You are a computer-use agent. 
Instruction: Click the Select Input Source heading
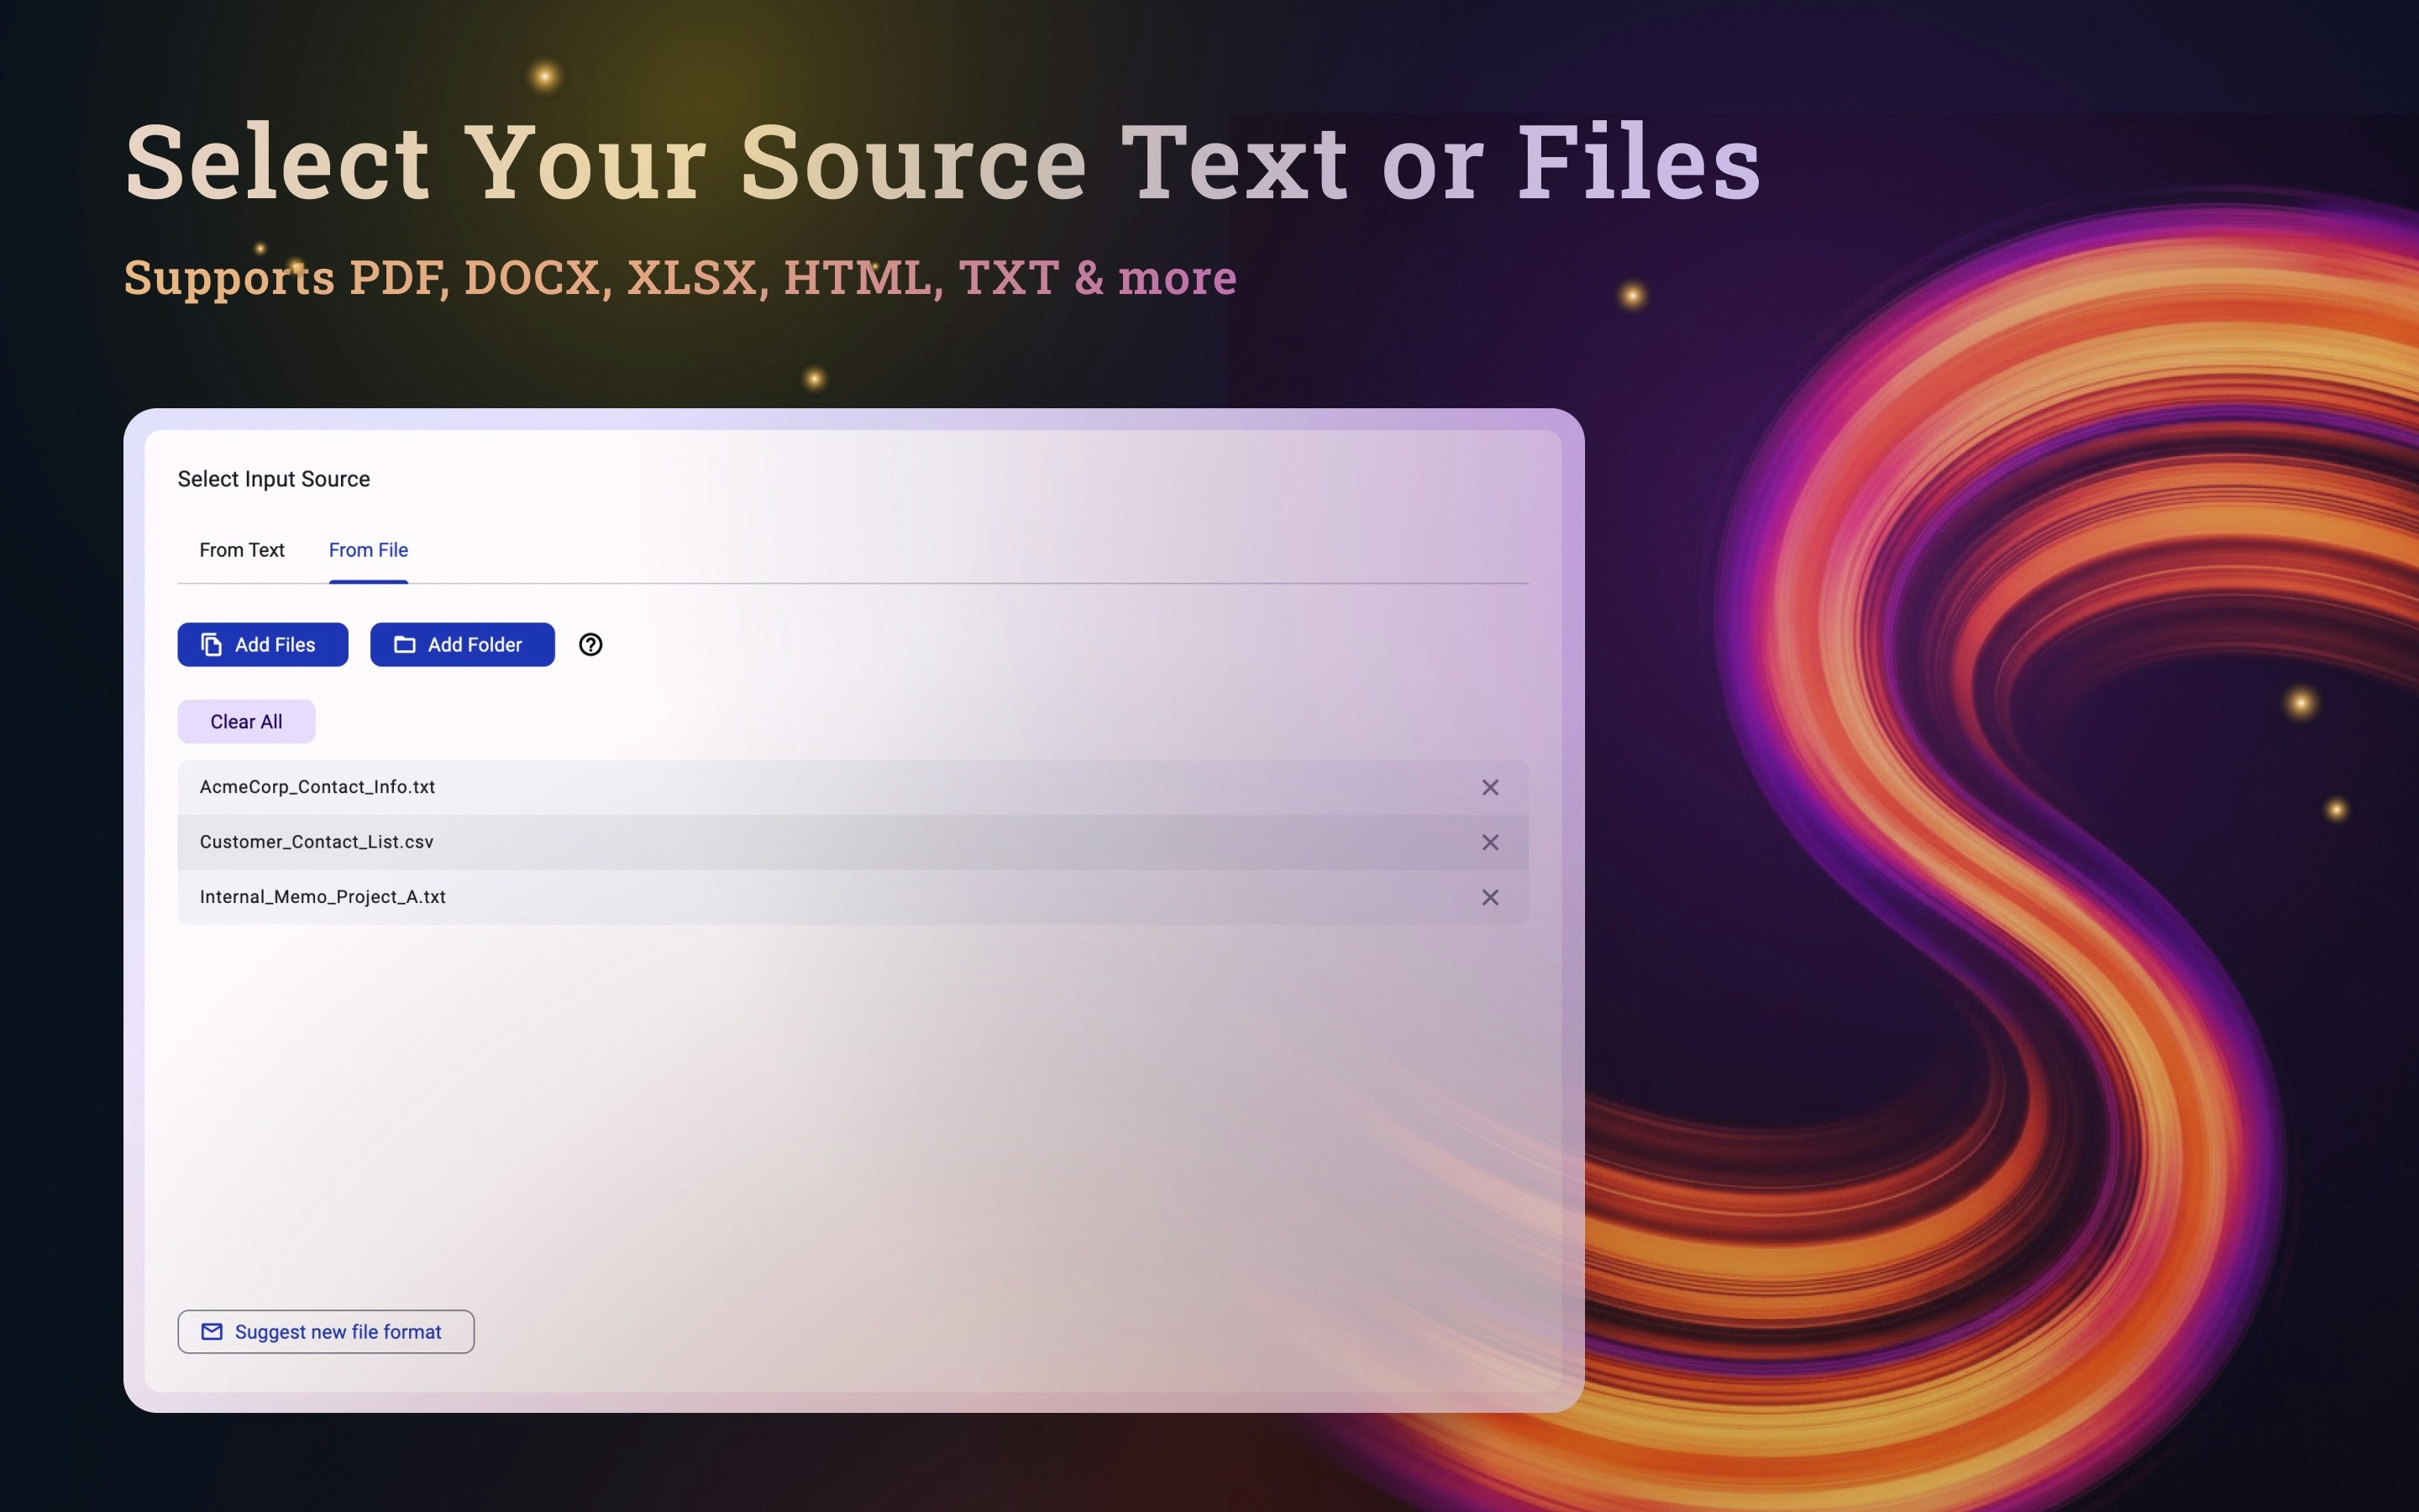coord(274,478)
